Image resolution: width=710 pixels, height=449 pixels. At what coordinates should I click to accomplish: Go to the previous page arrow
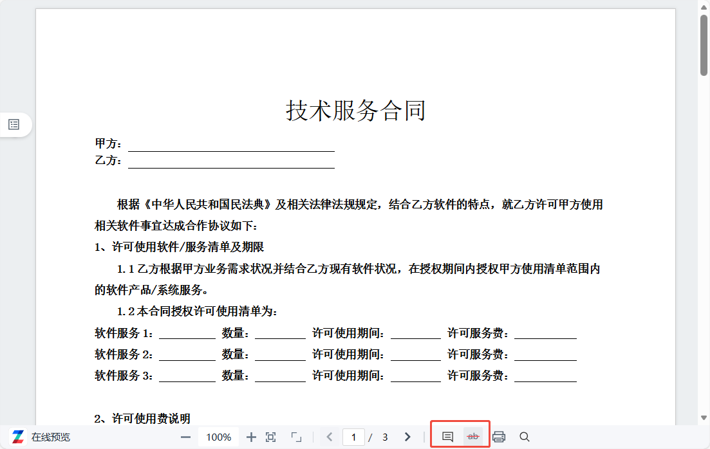[x=330, y=437]
